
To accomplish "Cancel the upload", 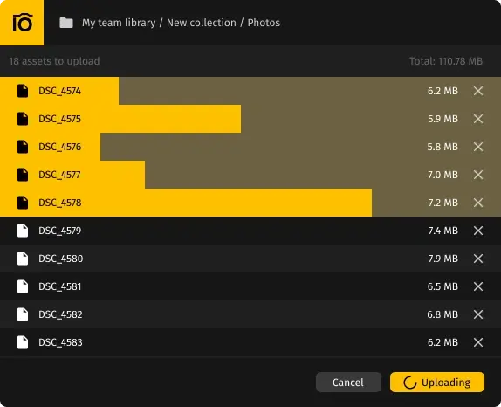I will (348, 382).
